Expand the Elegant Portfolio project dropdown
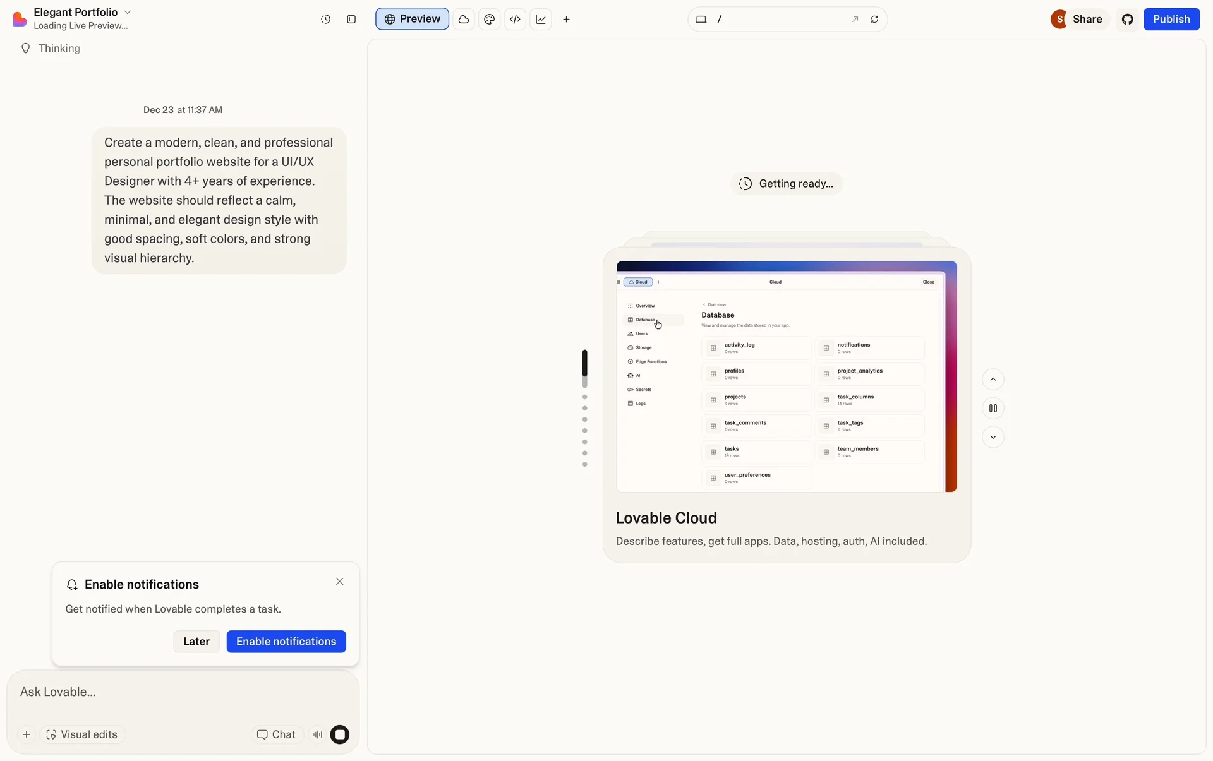 127,13
